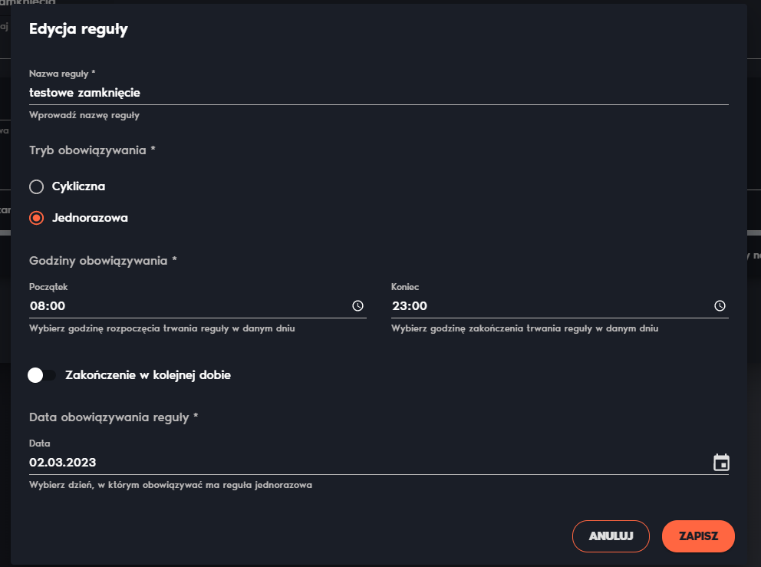
Task: Click the 'Początek' label above start time
Action: pyautogui.click(x=48, y=287)
